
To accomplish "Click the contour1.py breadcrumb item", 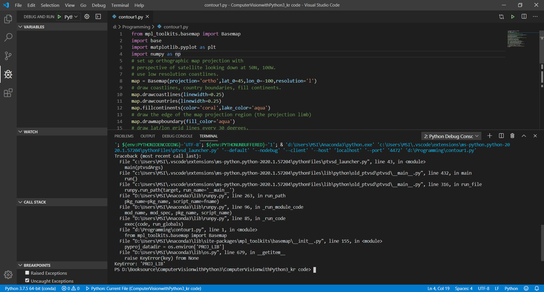I will [x=176, y=27].
